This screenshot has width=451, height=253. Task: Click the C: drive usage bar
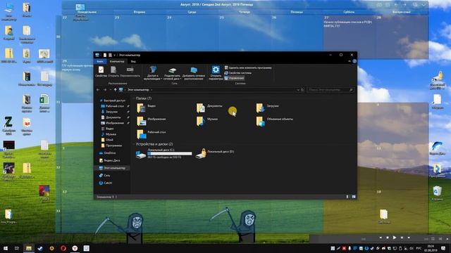coord(170,154)
